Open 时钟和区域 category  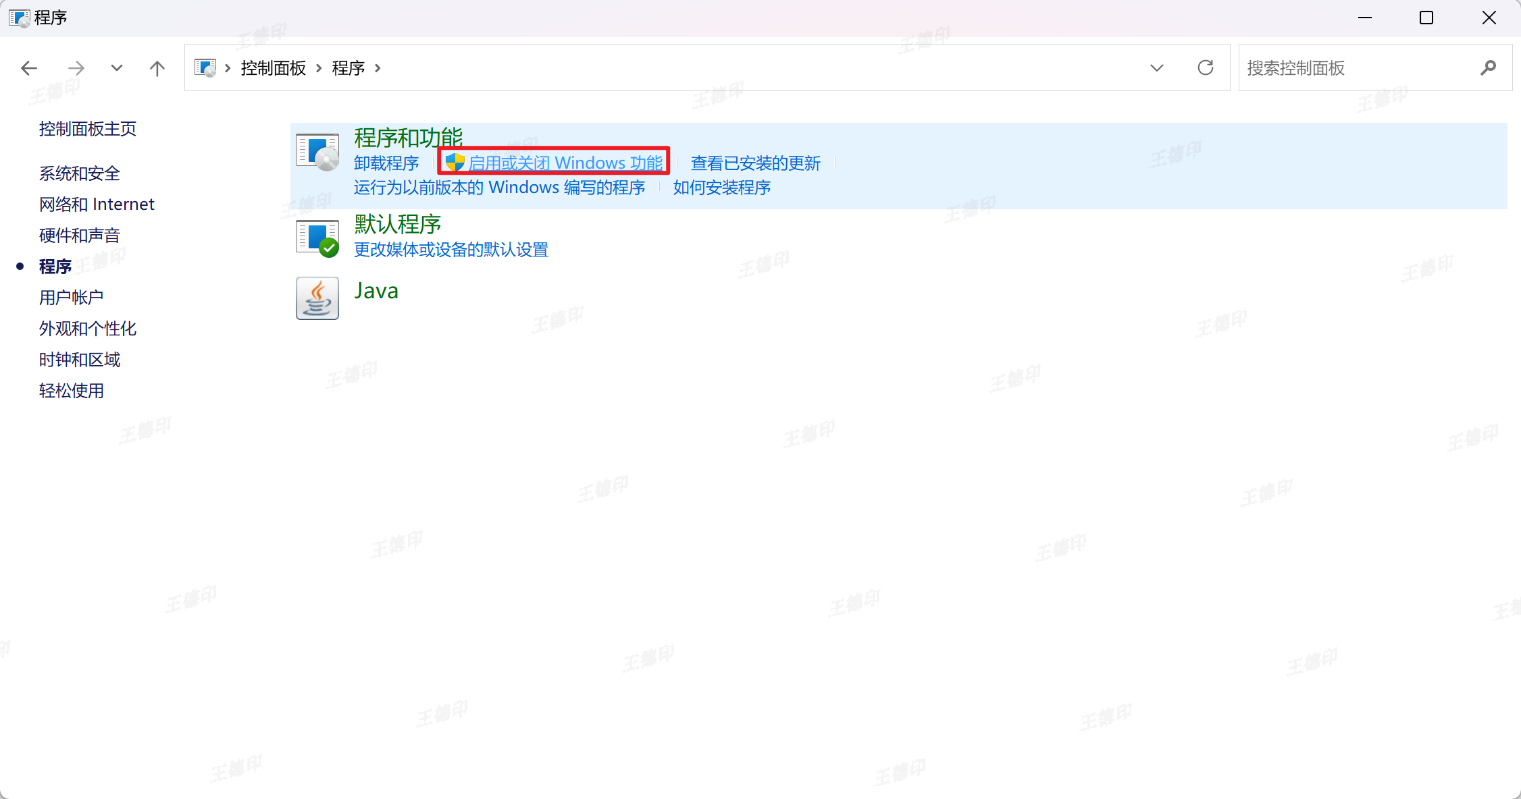tap(80, 360)
